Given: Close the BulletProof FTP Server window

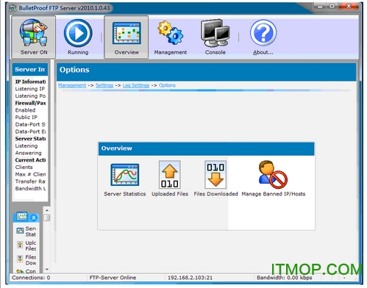Looking at the screenshot, I should [x=349, y=6].
